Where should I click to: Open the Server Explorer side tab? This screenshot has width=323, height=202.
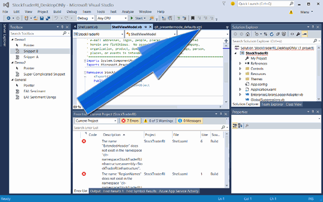5,35
